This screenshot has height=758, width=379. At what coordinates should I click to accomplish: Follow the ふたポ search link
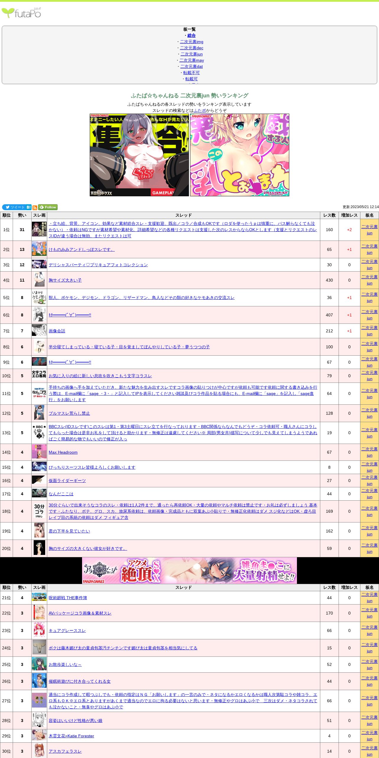200,110
